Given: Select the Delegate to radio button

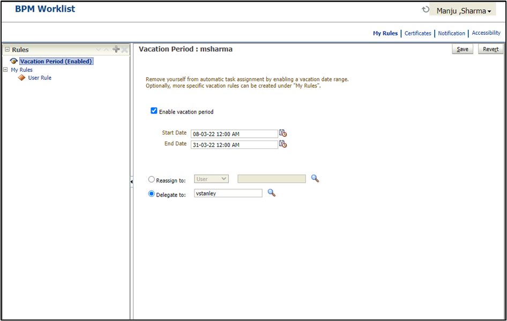Looking at the screenshot, I should pos(151,193).
